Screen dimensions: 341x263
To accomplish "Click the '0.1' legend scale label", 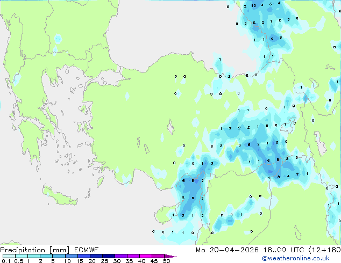I will [6, 261].
